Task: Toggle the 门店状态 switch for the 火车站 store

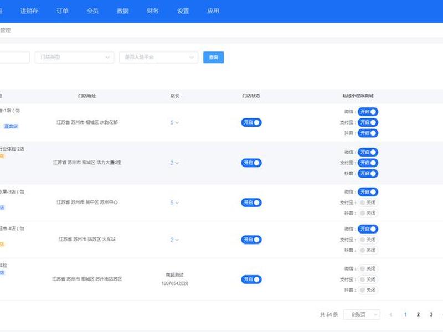Action: pyautogui.click(x=251, y=240)
